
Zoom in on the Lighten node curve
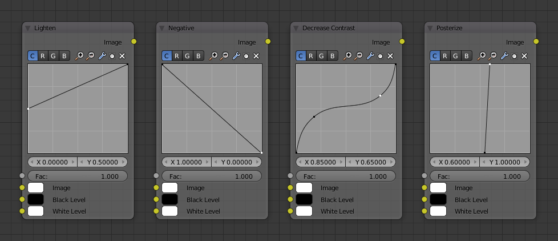79,56
